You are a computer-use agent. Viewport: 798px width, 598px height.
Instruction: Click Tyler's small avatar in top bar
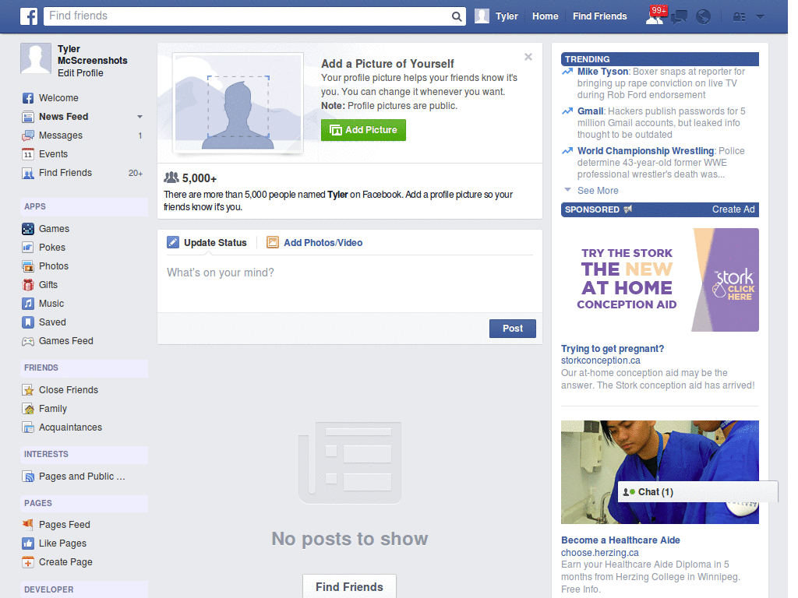[482, 16]
